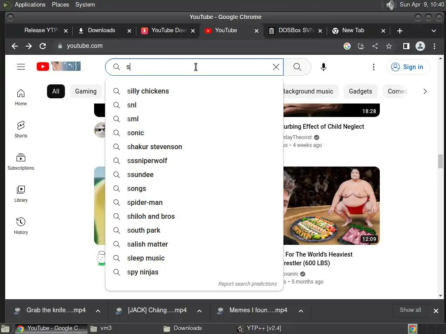Open YouTube hamburger guide menu
Screen dimensions: 446x334
point(21,67)
